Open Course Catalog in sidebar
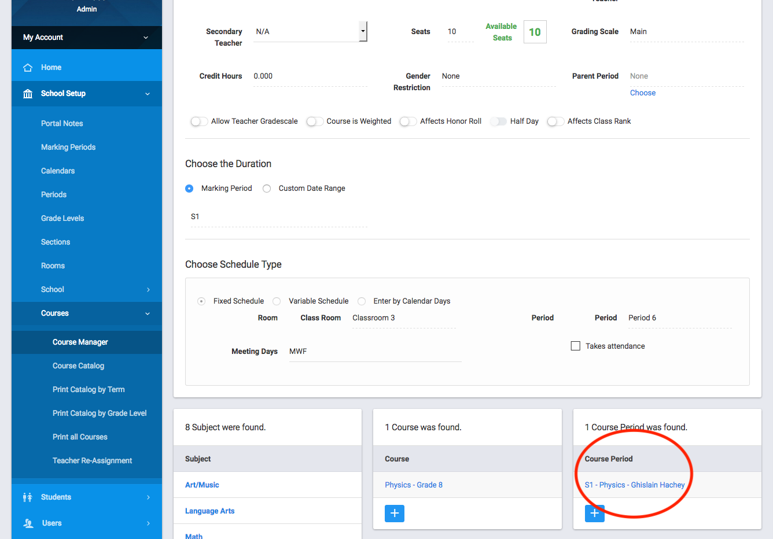This screenshot has height=539, width=773. pos(78,366)
